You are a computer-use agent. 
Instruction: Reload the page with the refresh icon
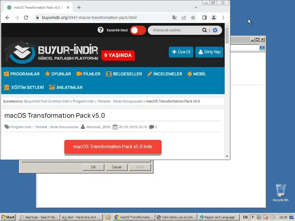click(26, 18)
